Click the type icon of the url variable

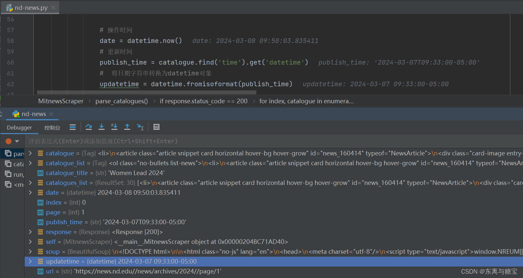click(x=40, y=271)
